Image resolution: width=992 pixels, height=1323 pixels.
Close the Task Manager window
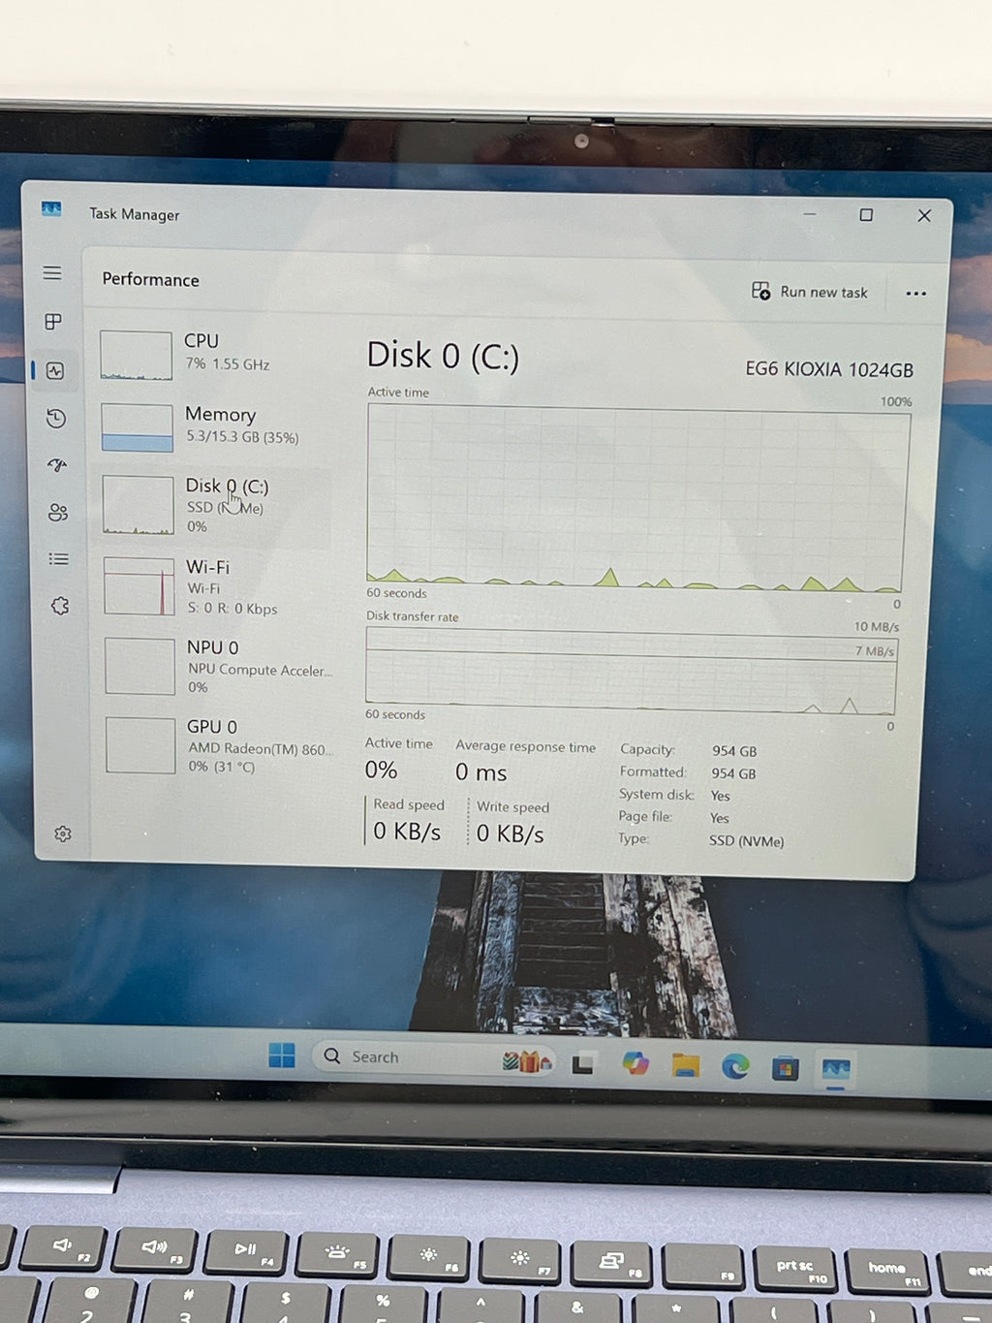point(924,216)
